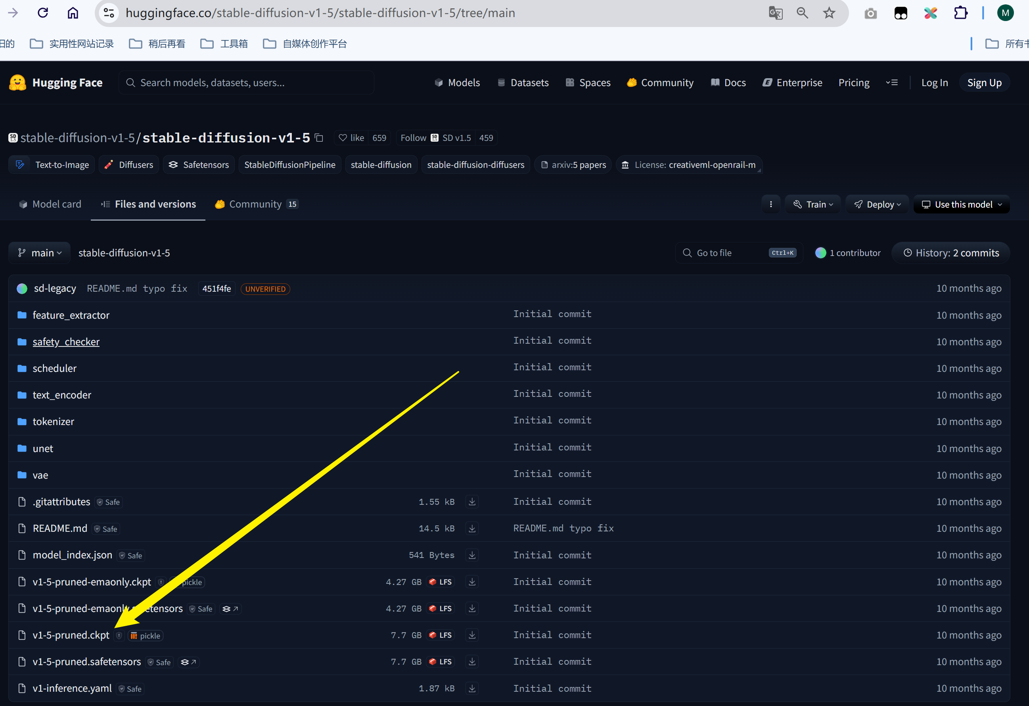Screen dimensions: 1029x706
Task: Open the Community tab with 15 discussions
Action: coord(257,204)
